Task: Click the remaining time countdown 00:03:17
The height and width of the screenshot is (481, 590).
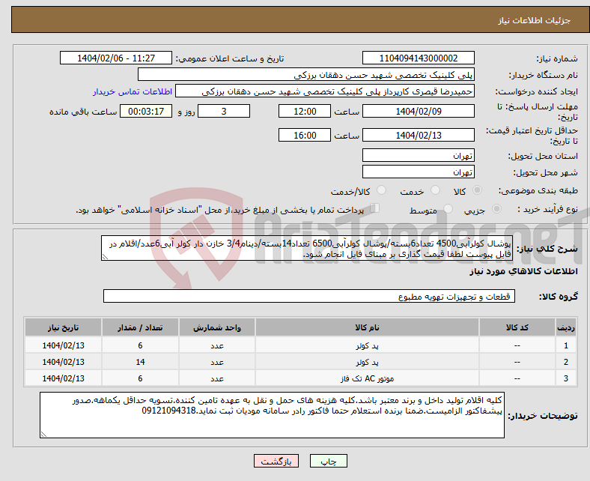Action: 146,111
